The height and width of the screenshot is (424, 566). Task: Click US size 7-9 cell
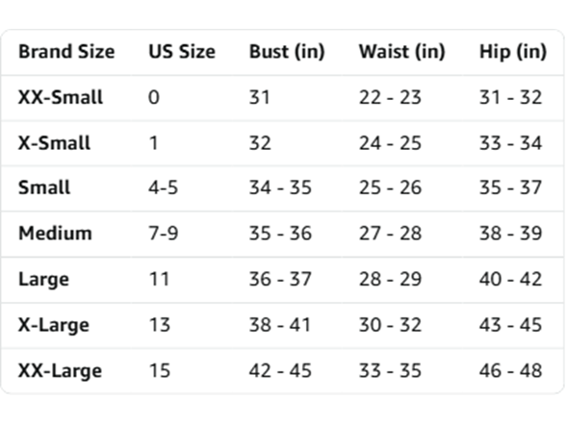click(164, 234)
